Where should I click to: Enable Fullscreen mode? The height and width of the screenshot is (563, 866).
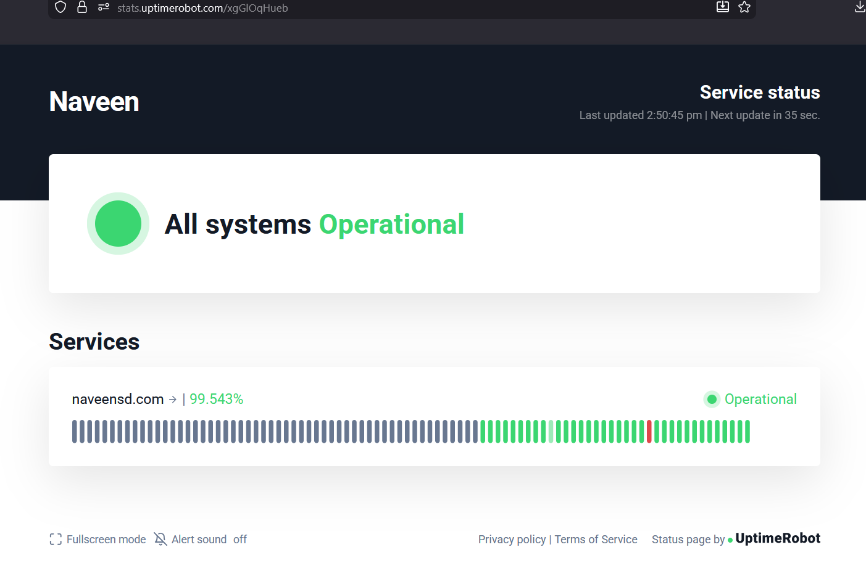[x=106, y=540]
